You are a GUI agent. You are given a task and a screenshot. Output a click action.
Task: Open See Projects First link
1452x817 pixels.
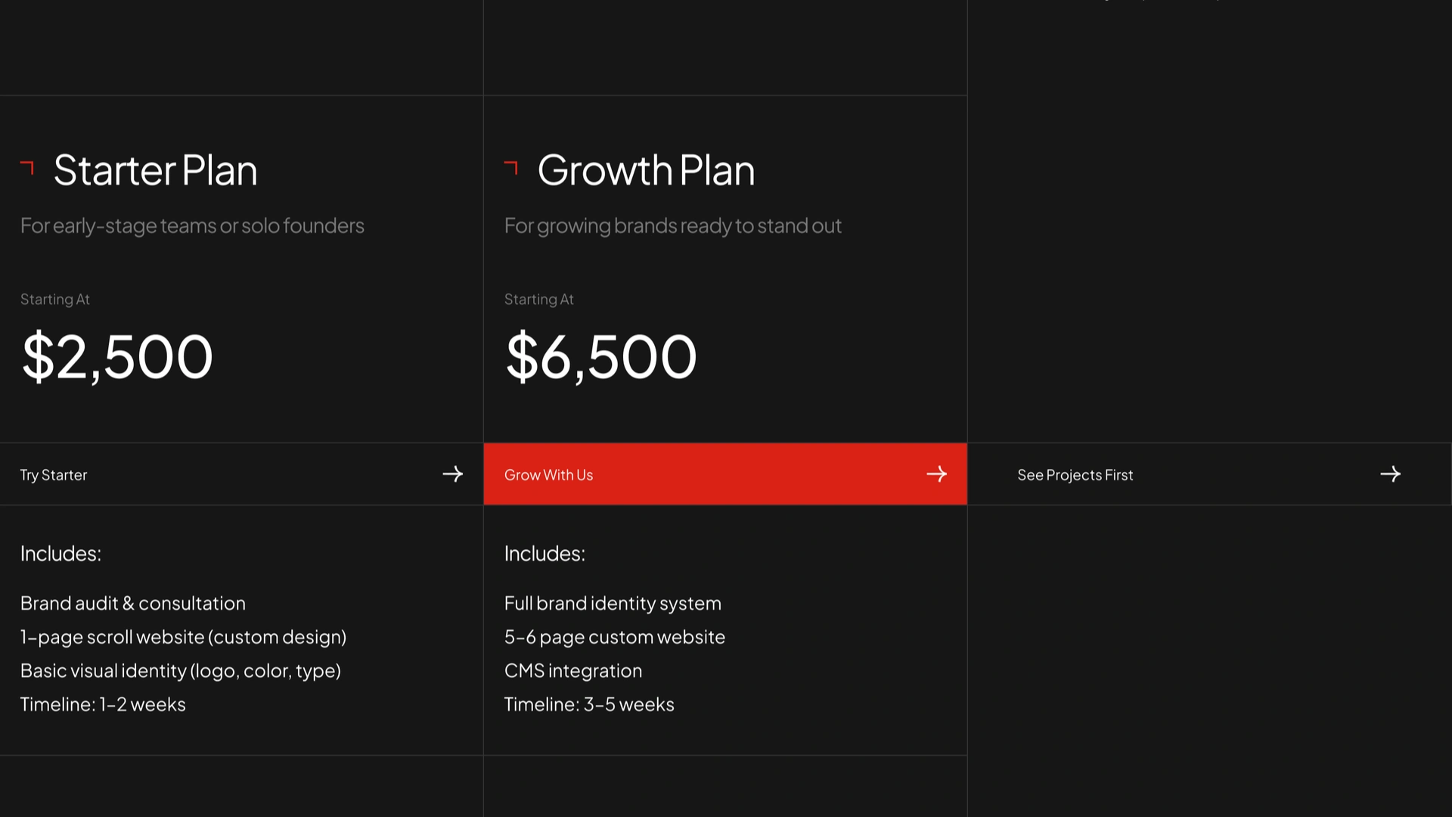coord(1209,474)
